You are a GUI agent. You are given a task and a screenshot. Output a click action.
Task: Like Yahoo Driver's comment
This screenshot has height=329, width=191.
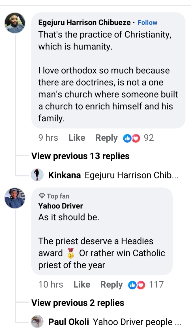coord(82,284)
